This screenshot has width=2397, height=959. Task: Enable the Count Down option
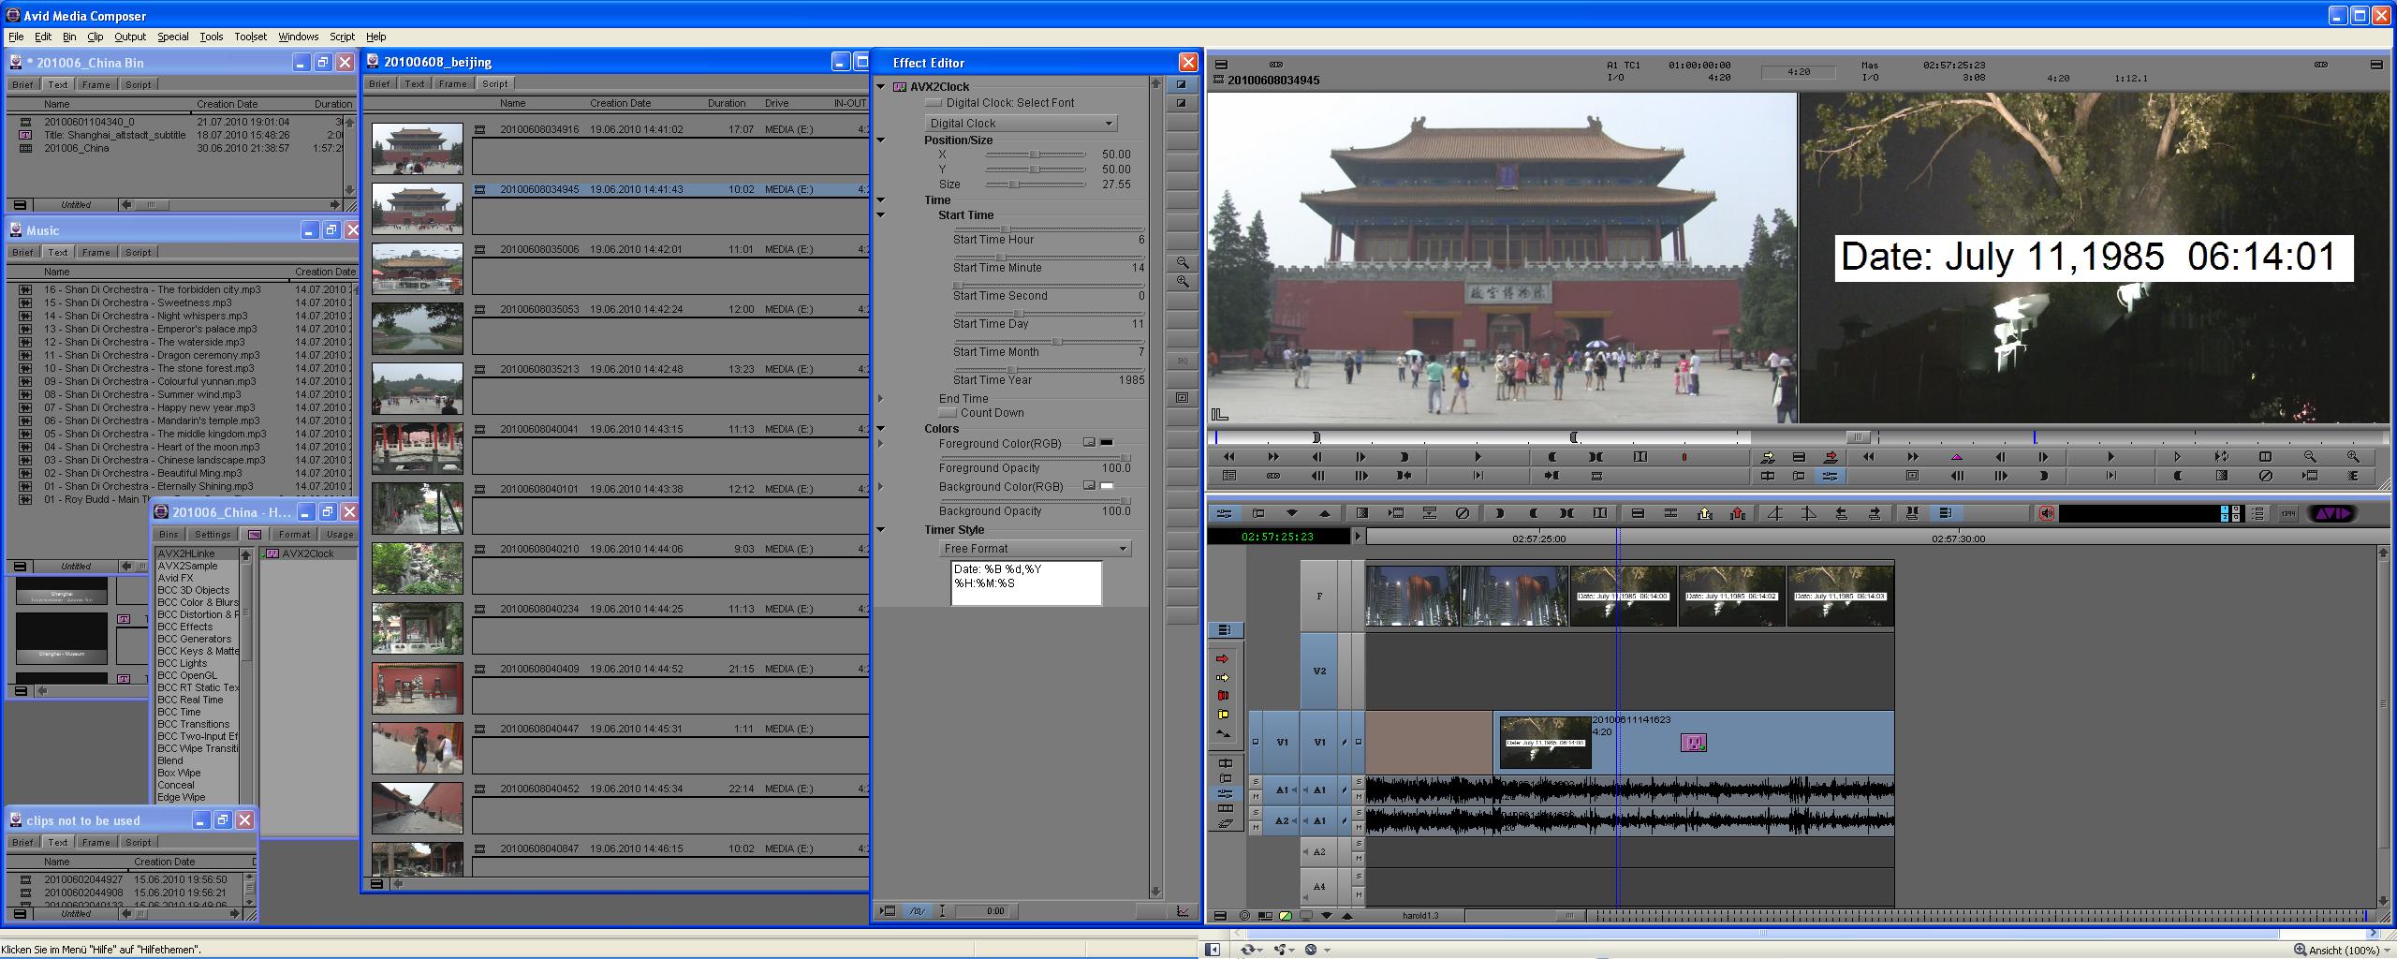click(x=948, y=413)
